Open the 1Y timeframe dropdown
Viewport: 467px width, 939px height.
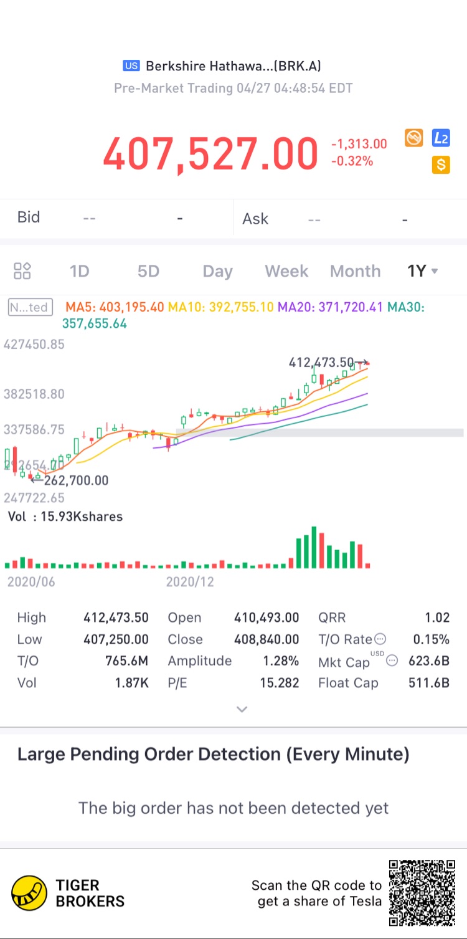click(x=423, y=271)
